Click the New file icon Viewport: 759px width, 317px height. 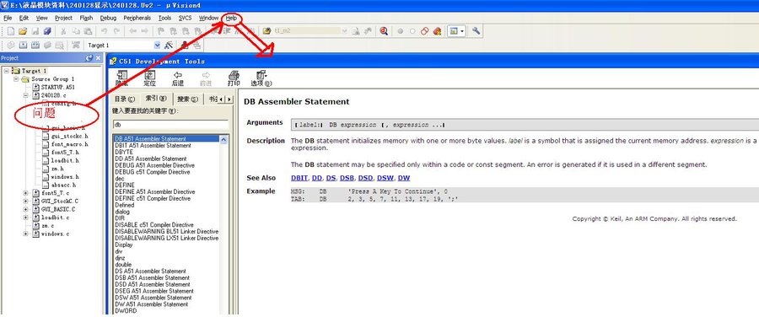point(11,31)
